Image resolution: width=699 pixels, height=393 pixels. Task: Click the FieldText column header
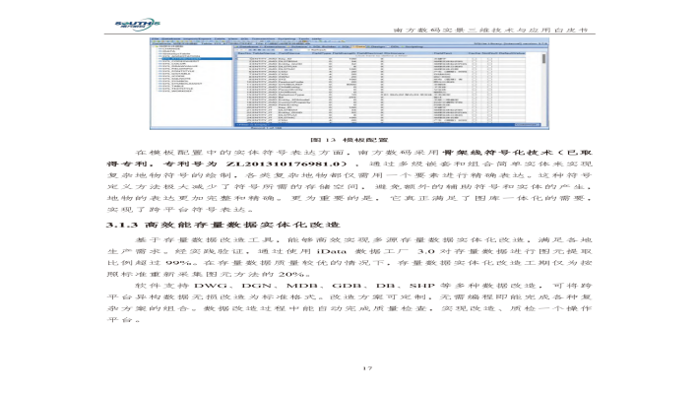point(443,53)
